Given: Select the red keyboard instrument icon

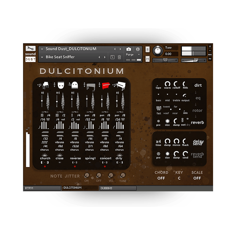Looking at the screenshot, I should coord(106,86).
